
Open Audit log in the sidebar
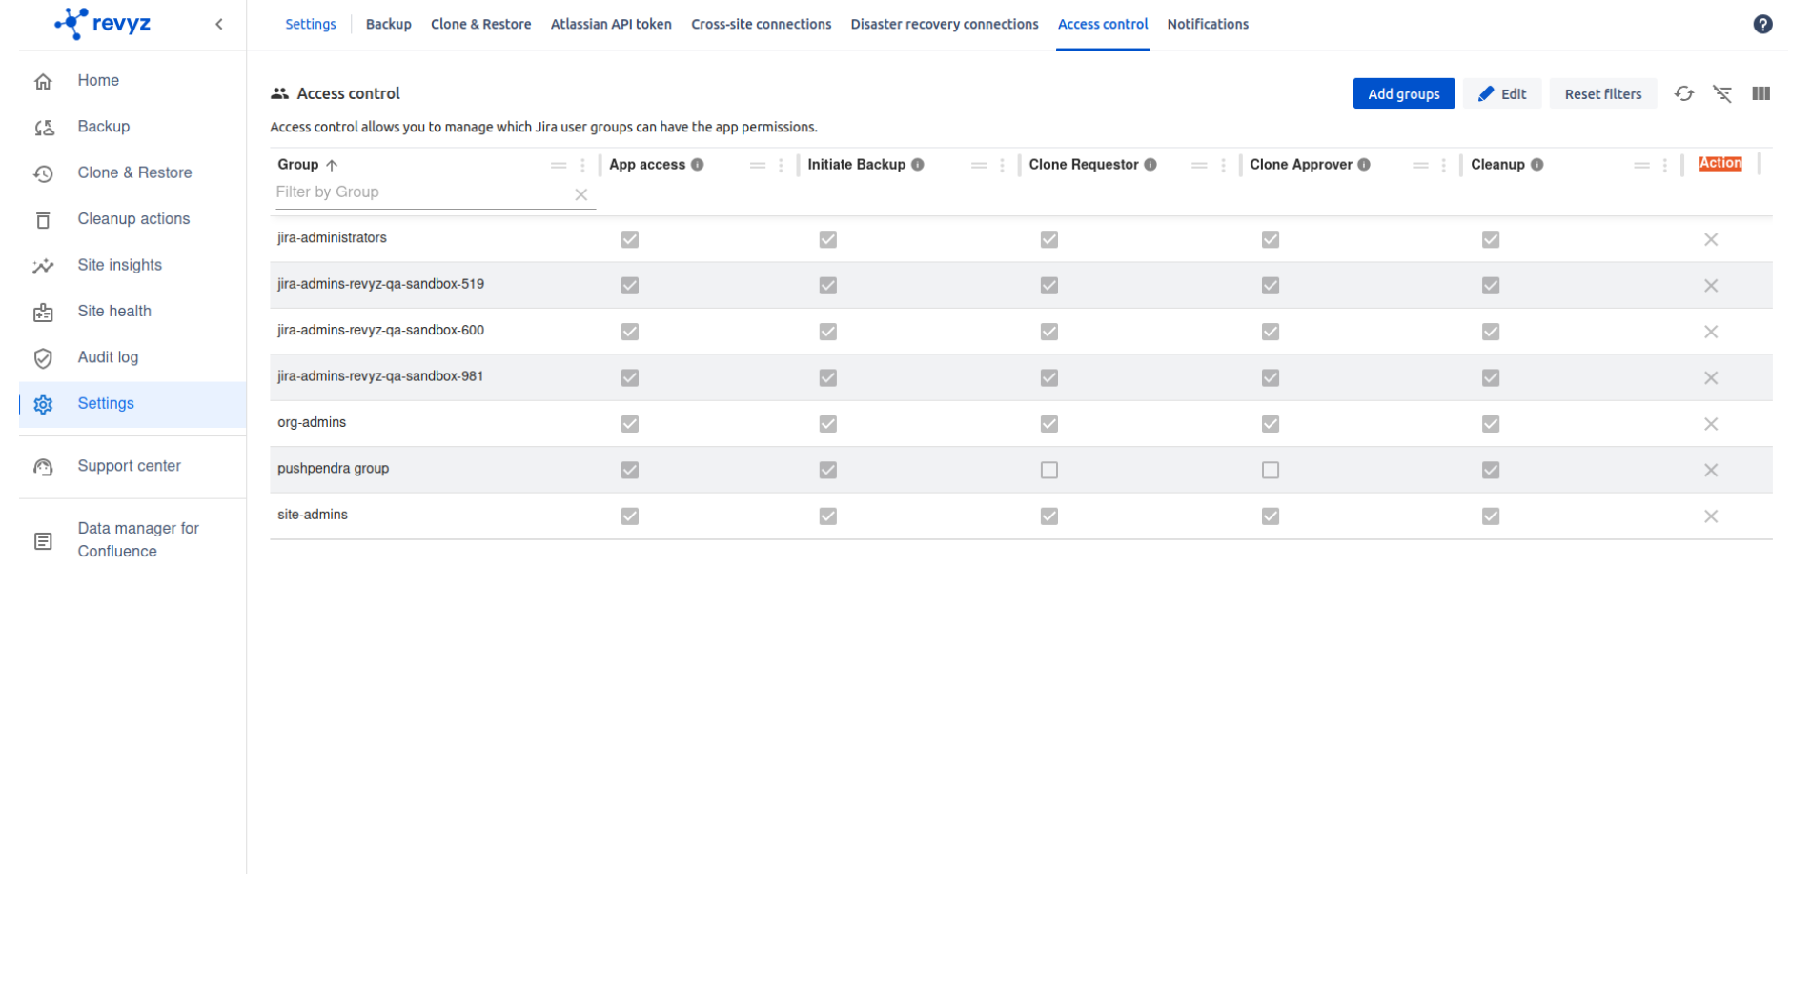pyautogui.click(x=108, y=357)
